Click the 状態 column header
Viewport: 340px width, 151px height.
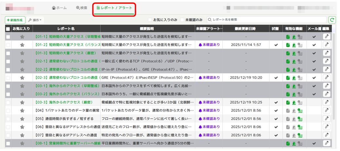click(x=275, y=29)
